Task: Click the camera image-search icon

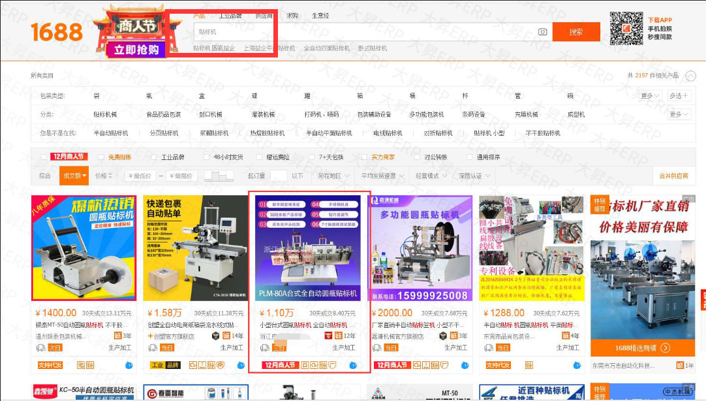Action: pos(543,32)
